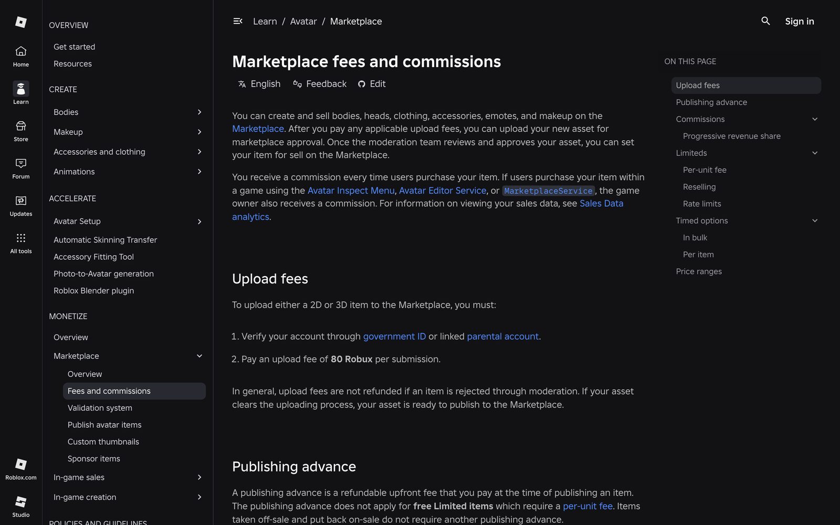Follow the parental account link
Viewport: 840px width, 525px height.
[502, 337]
